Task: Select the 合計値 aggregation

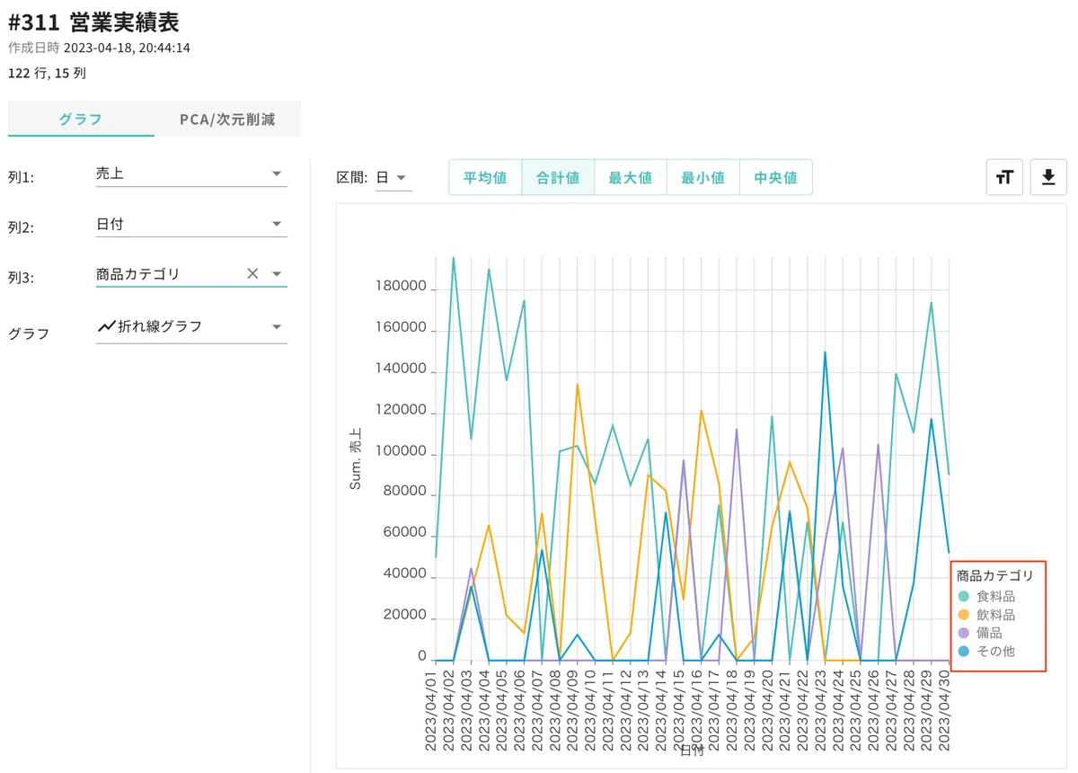Action: tap(558, 177)
